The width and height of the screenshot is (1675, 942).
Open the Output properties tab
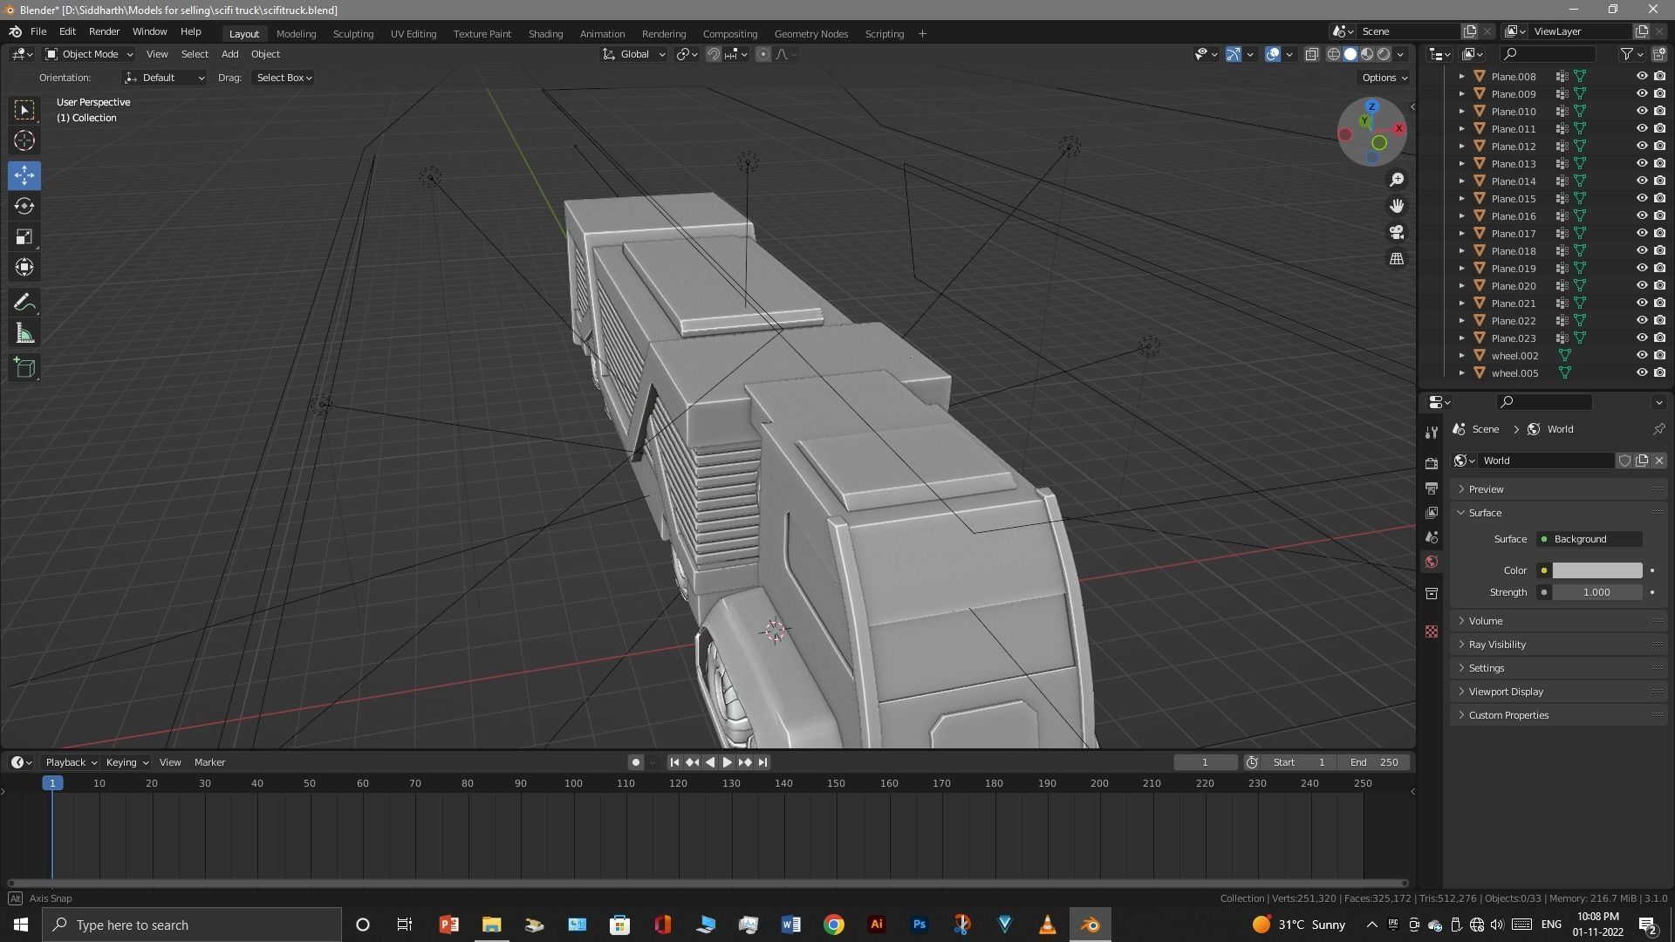point(1431,488)
